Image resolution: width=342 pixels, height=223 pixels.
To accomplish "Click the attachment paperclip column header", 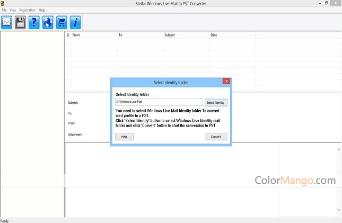I will pos(67,35).
